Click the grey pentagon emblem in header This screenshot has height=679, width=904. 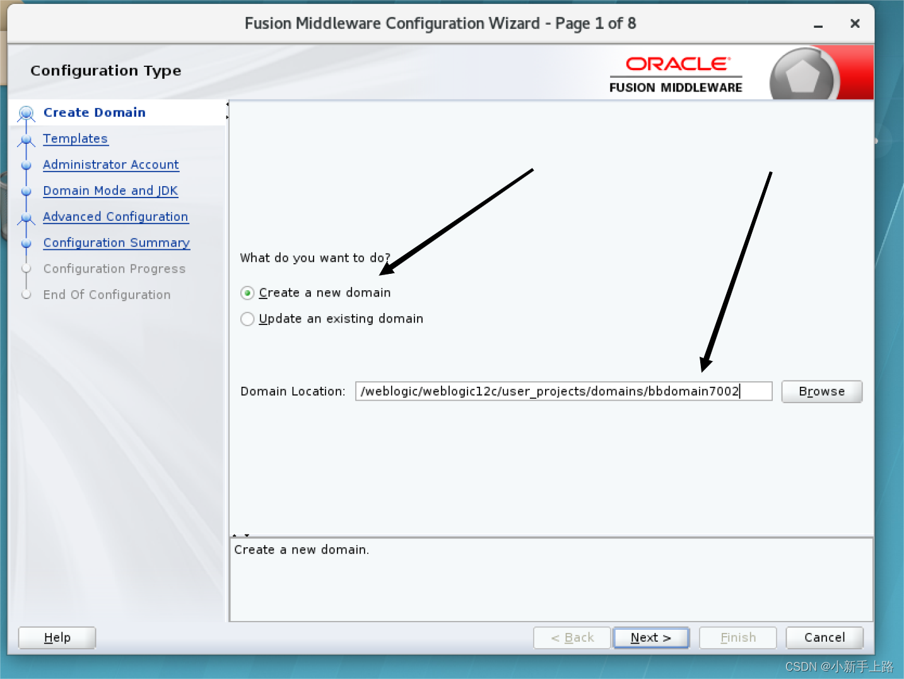802,78
